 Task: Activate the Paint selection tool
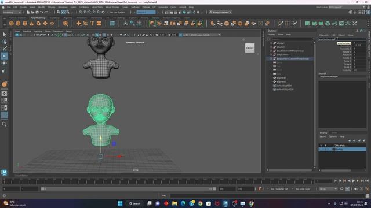(x=4, y=49)
